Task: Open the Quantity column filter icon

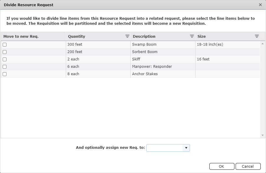Action: 127,36
